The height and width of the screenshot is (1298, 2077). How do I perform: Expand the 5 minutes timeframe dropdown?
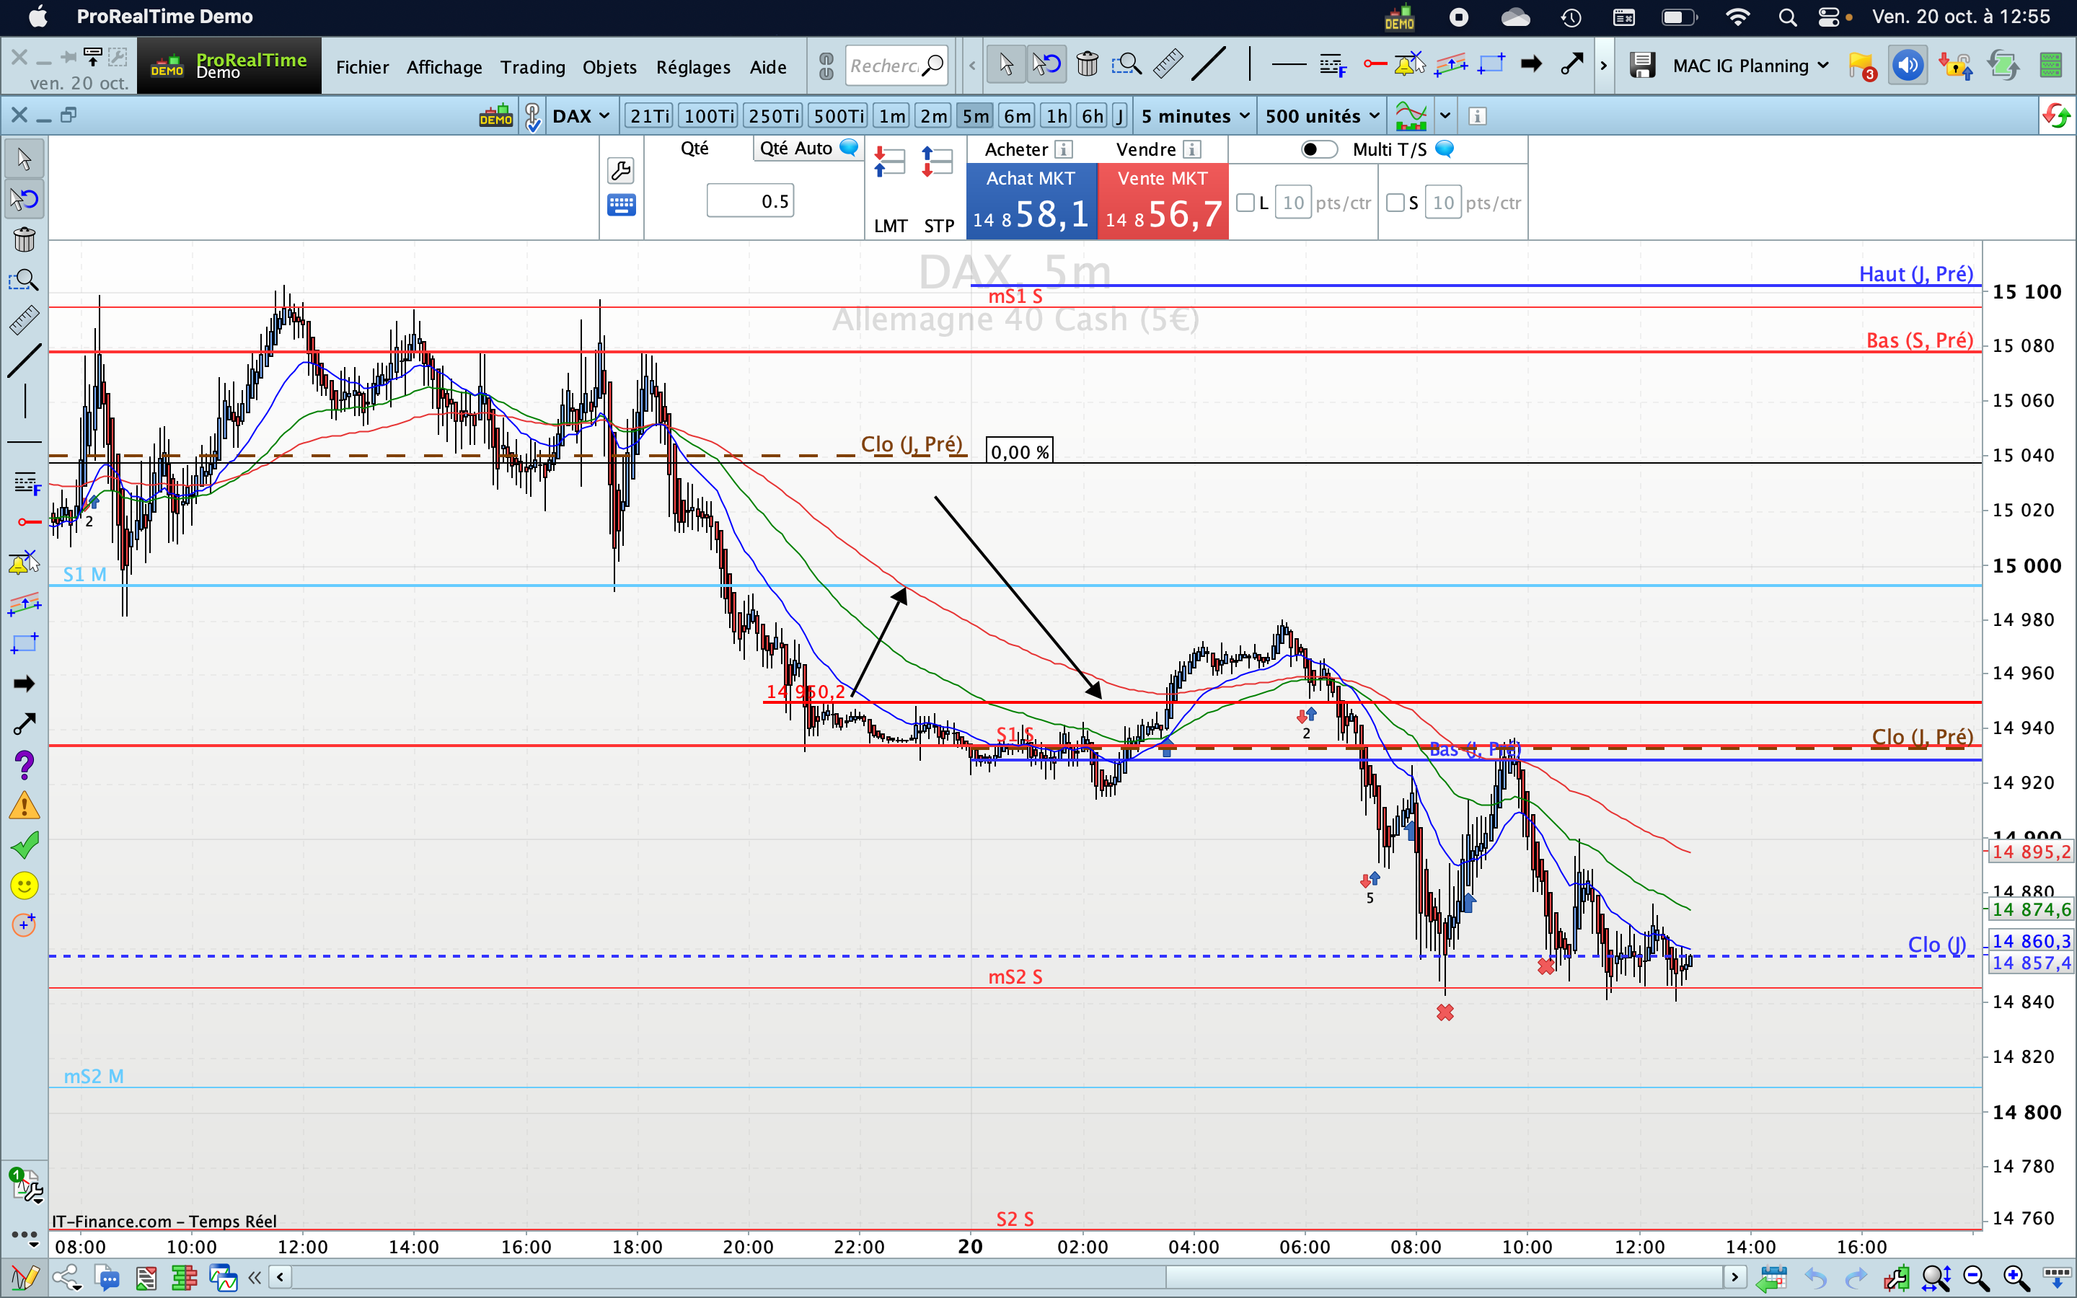(1194, 116)
